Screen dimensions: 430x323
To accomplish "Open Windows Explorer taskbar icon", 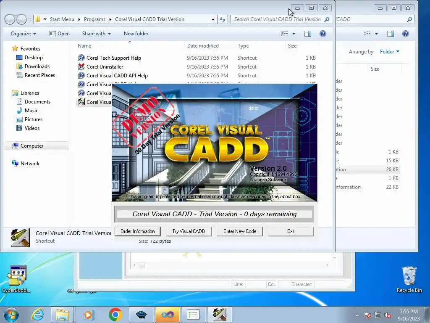I will 62,315.
